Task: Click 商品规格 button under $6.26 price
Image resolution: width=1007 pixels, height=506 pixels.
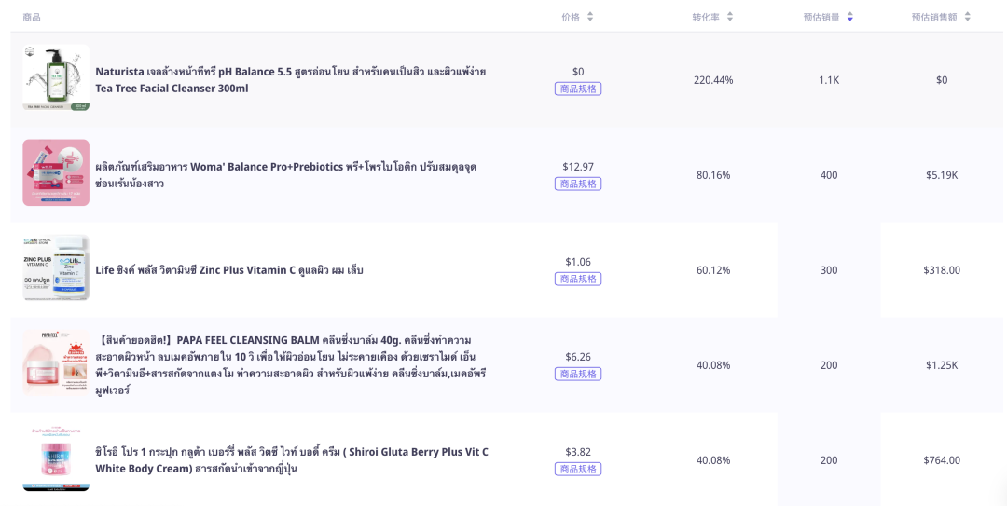Action: click(578, 374)
